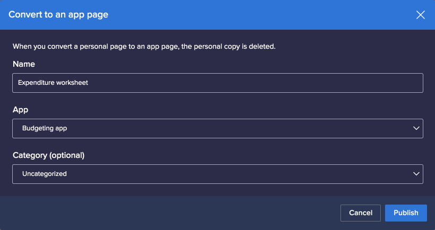Open the App dropdown showing Budgeting app
Viewport: 435px width, 230px height.
[x=218, y=128]
